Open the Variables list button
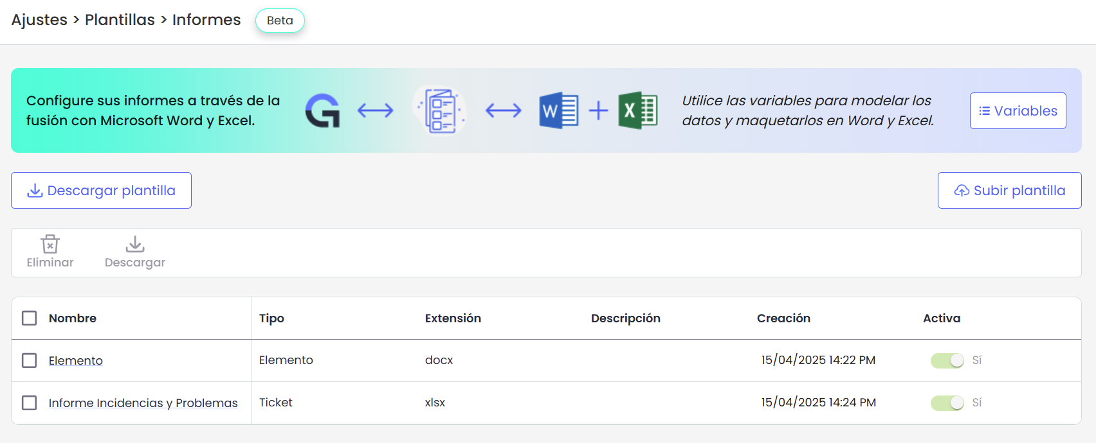 1018,111
